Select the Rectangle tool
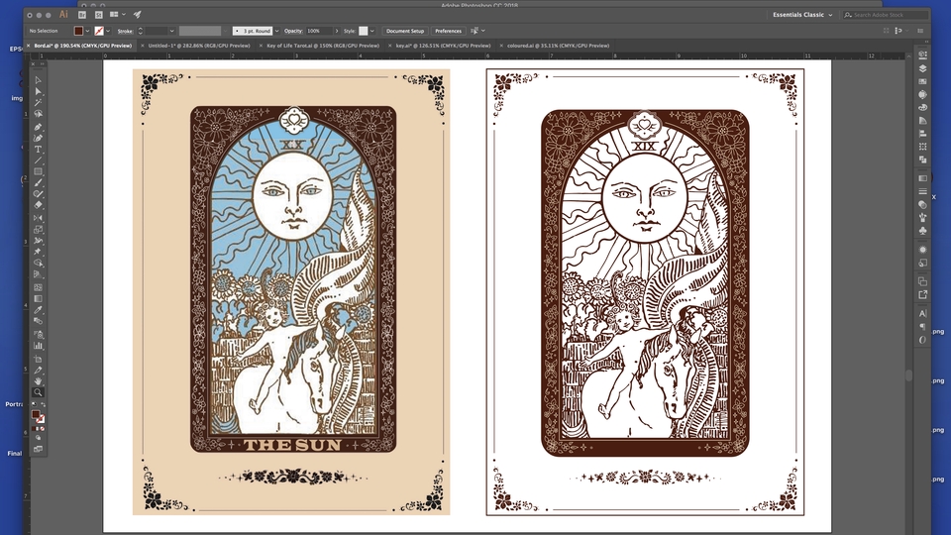 click(38, 171)
